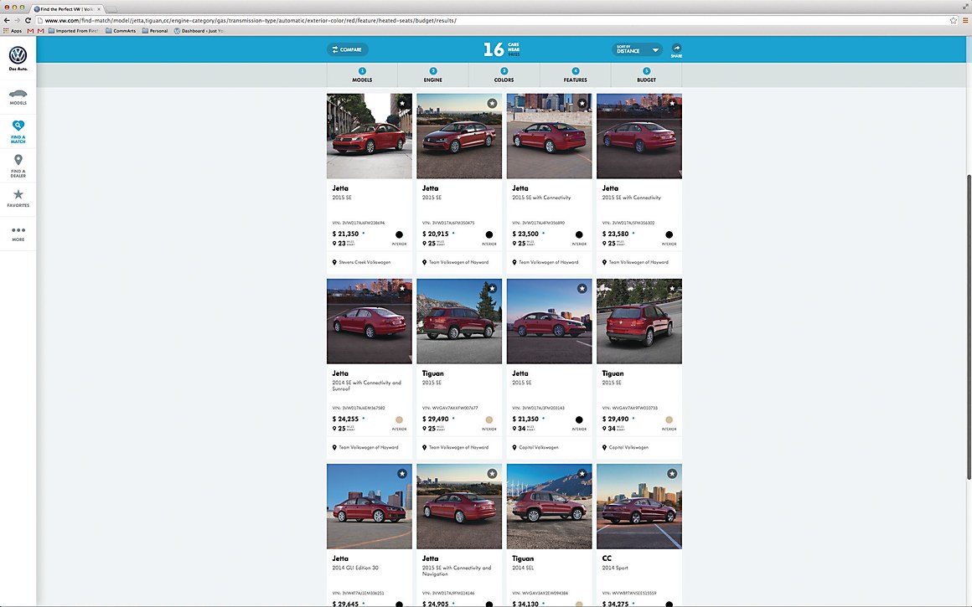This screenshot has width=972, height=607.
Task: Open the Imported From Firefox bookmarks folder
Action: click(73, 30)
